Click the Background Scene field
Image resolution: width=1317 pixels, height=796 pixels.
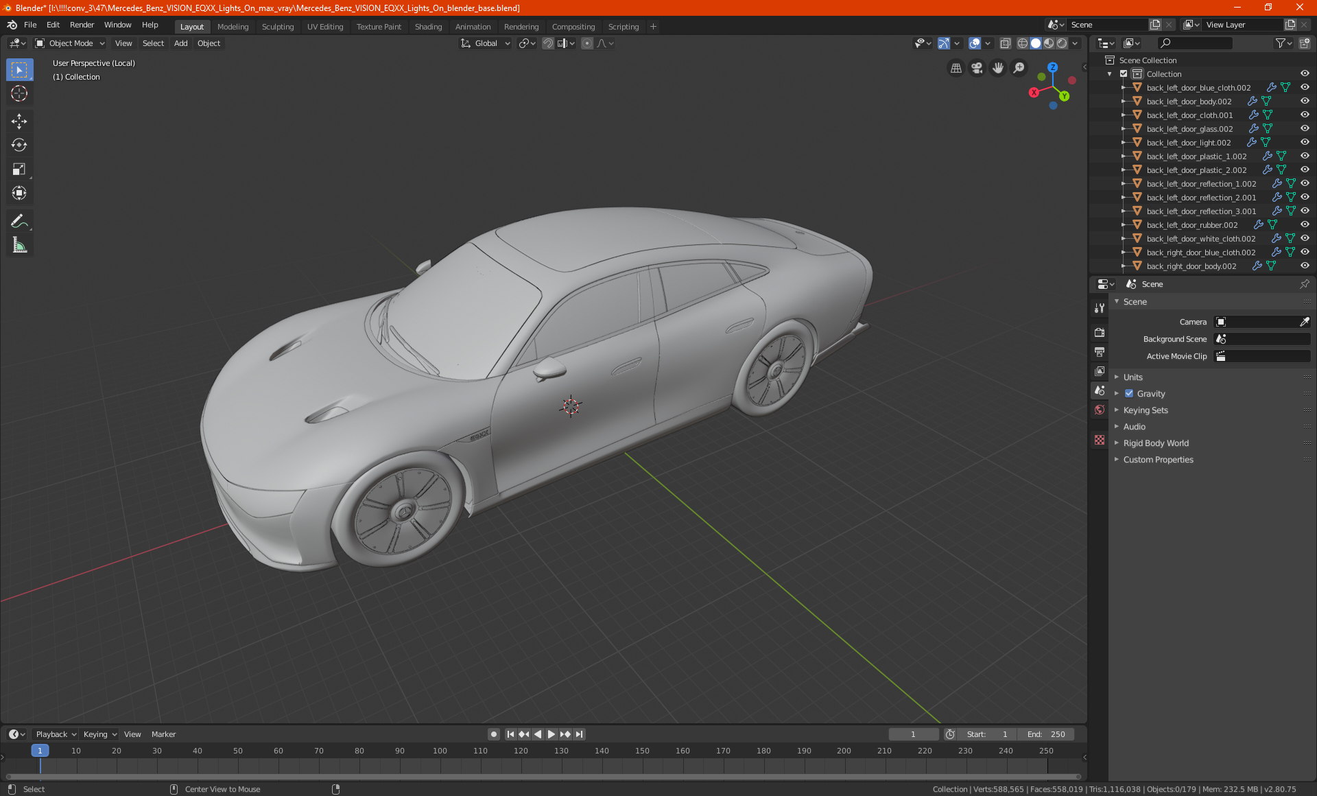(1262, 339)
